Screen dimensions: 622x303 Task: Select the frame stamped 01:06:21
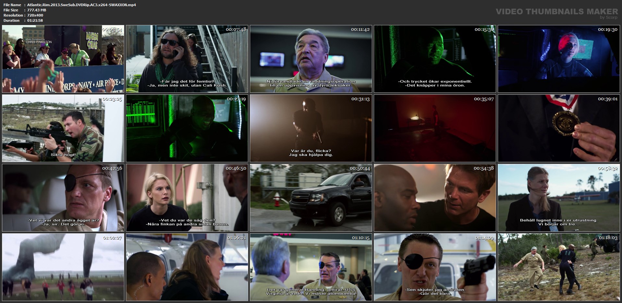(x=187, y=267)
